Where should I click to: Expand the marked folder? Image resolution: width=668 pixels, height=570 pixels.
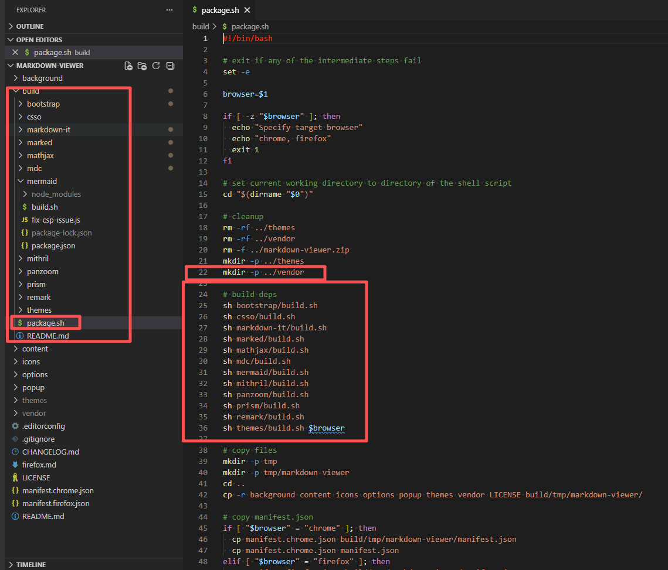pos(94,142)
